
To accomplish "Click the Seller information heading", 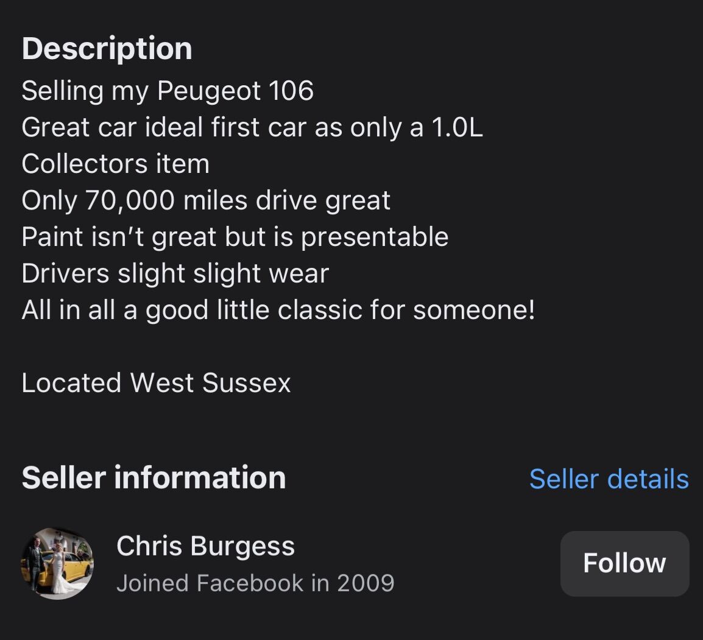I will 154,477.
